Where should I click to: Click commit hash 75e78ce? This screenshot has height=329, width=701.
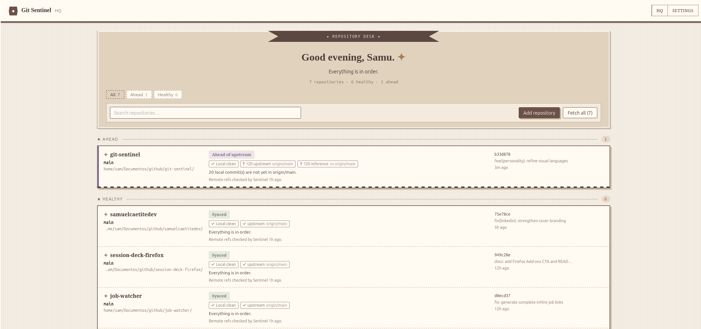[x=502, y=214]
